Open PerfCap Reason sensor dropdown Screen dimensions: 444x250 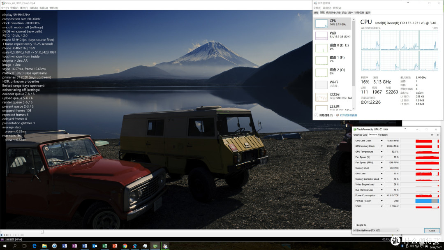[382, 201]
